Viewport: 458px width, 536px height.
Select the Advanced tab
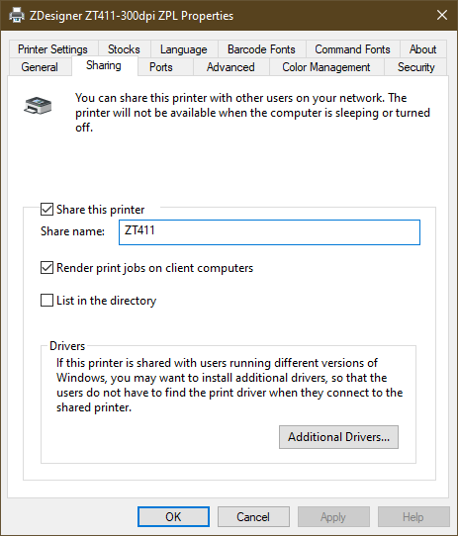tap(230, 67)
